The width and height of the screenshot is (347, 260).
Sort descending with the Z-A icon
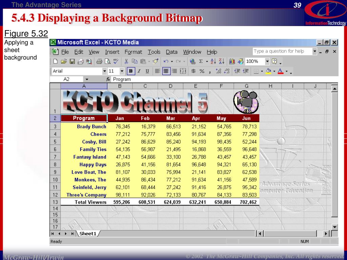click(x=222, y=62)
